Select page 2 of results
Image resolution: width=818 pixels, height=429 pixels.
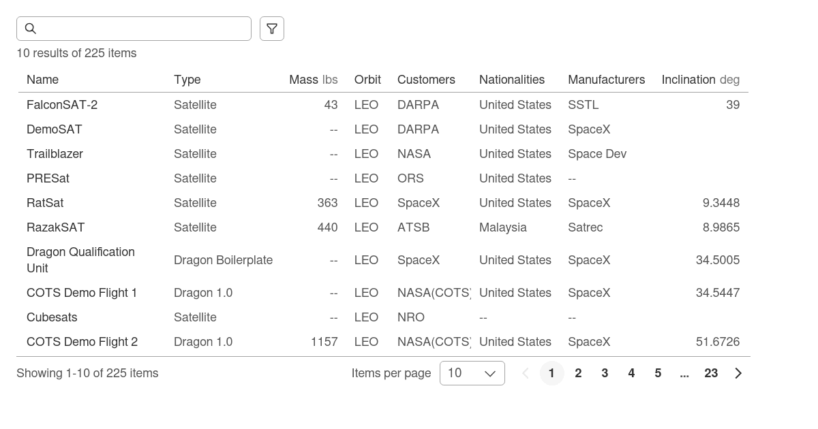point(578,373)
